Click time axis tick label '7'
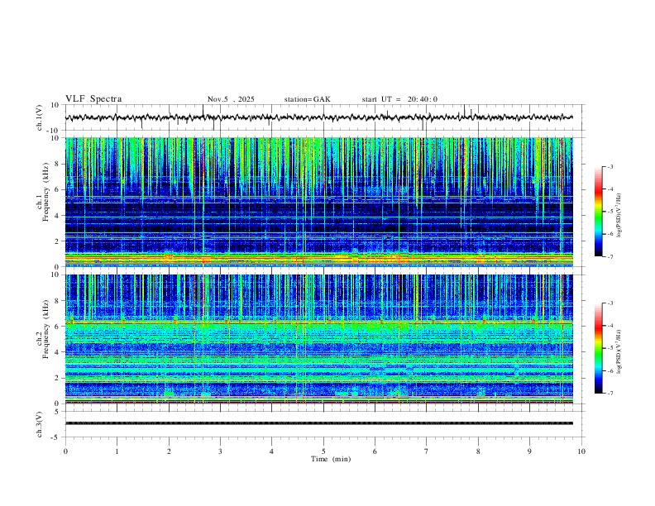 [427, 451]
